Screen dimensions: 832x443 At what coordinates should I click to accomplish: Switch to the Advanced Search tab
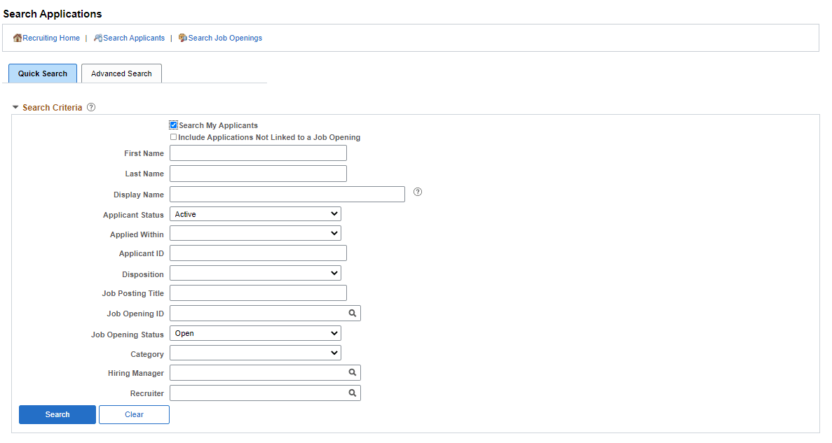click(x=121, y=73)
